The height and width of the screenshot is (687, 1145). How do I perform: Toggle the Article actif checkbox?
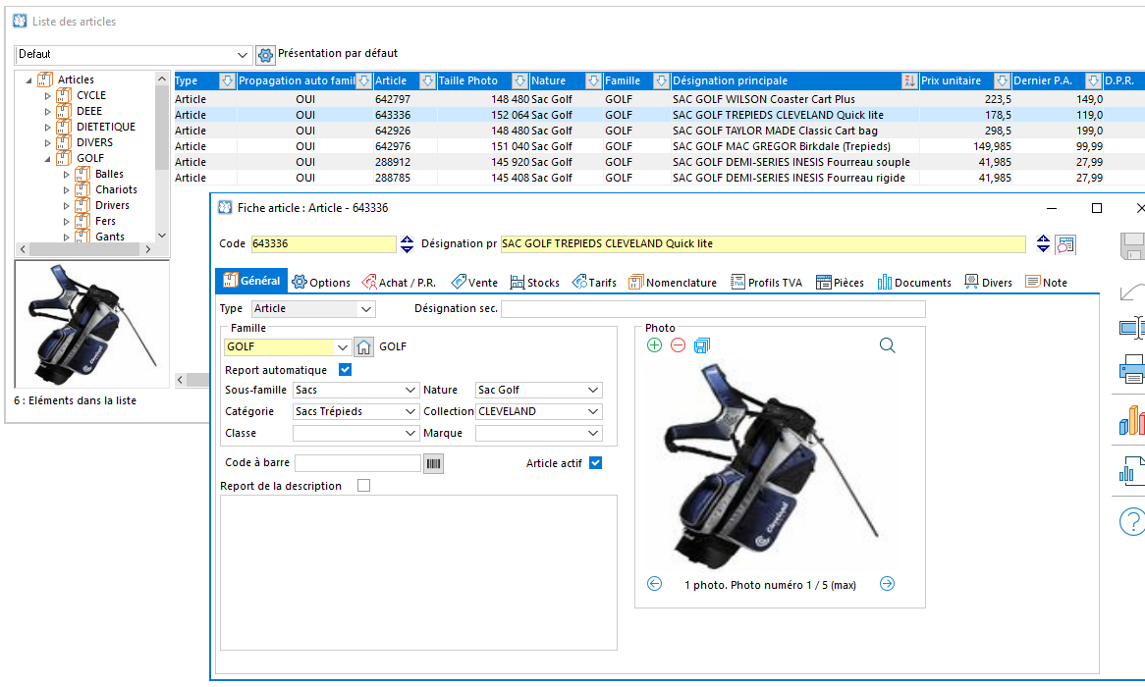point(596,463)
